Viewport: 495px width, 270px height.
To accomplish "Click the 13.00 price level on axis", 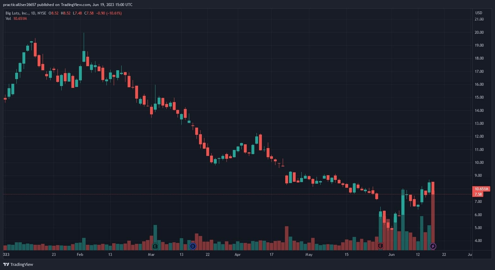I will (x=479, y=124).
